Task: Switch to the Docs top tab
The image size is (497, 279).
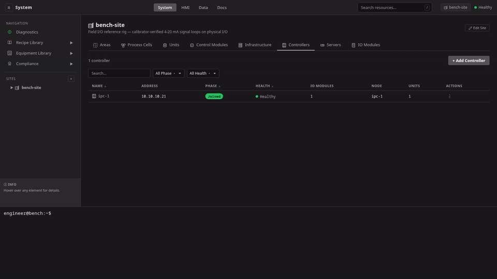Action: click(222, 7)
